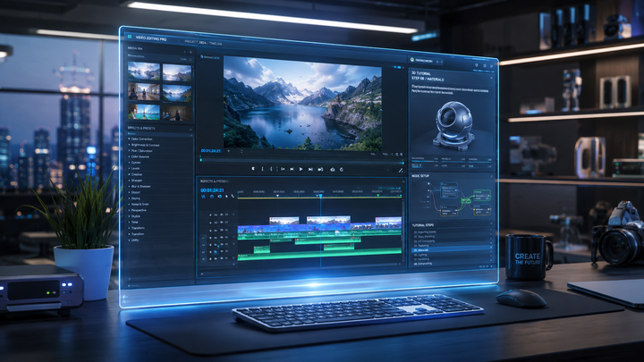Select the razor/wrench tool at end of timeline tools

click(x=233, y=197)
